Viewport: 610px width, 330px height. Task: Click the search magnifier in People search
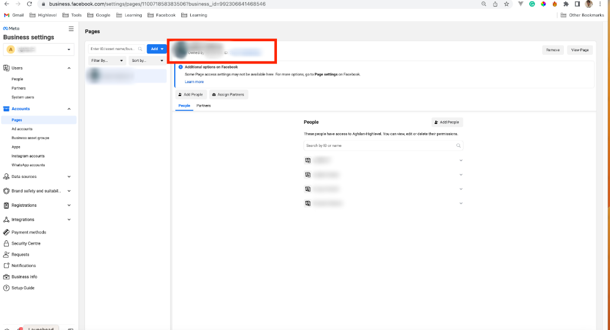pos(458,146)
